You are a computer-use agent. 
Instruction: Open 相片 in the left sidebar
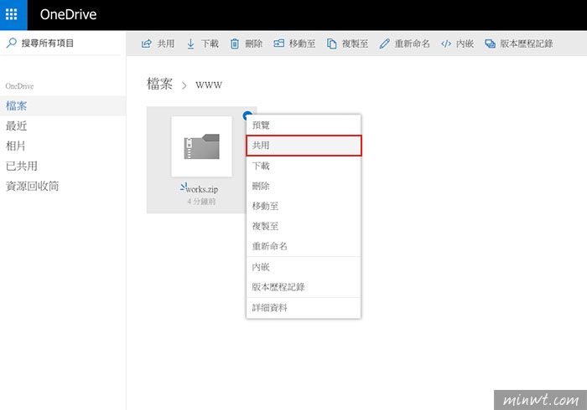(63, 146)
